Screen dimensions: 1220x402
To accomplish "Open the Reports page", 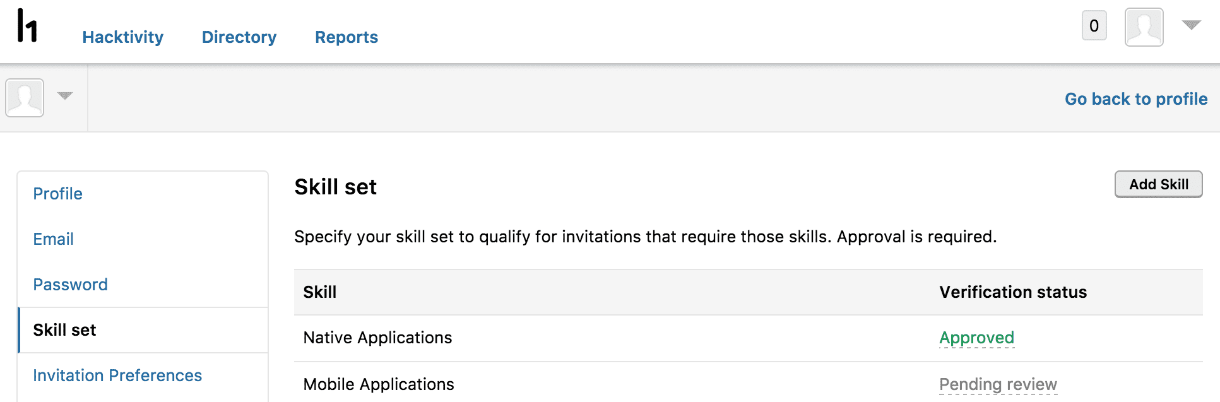I will tap(346, 37).
